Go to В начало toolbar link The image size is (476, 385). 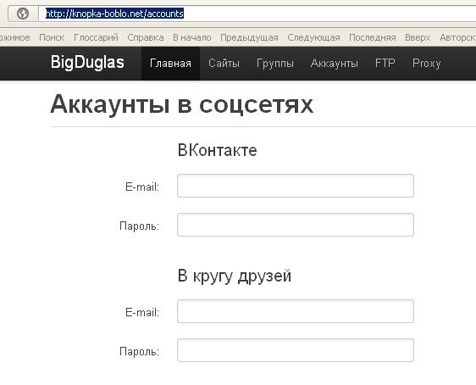pos(192,37)
